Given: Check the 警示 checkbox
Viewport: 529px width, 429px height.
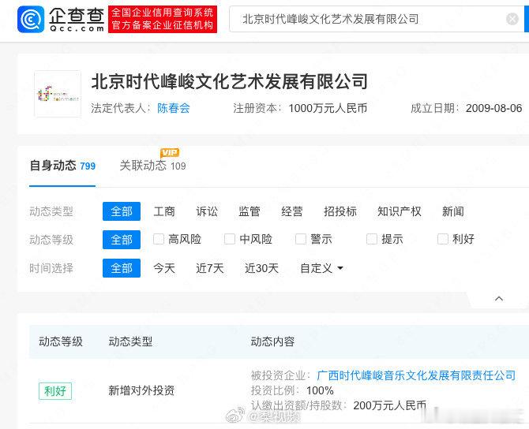Looking at the screenshot, I should 301,239.
